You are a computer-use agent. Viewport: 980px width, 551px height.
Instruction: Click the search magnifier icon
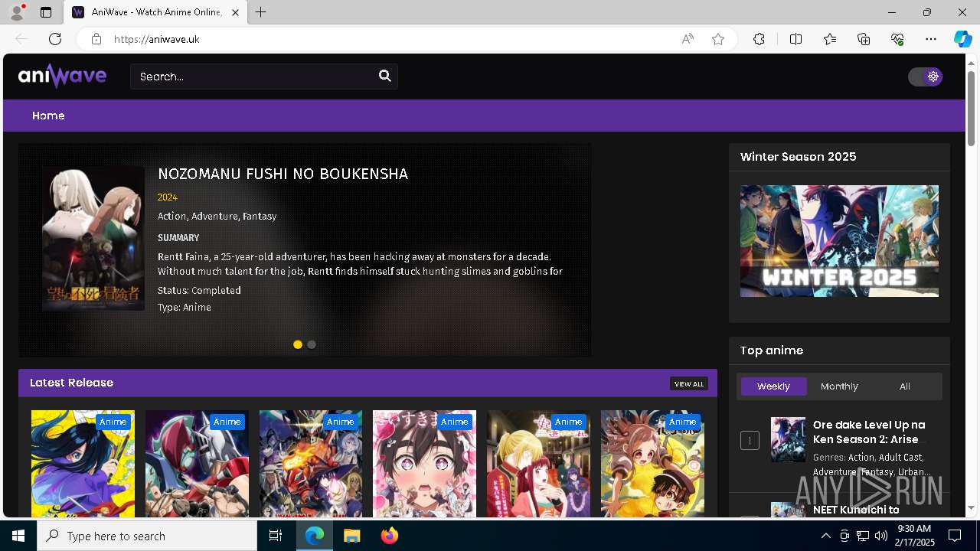pos(384,76)
